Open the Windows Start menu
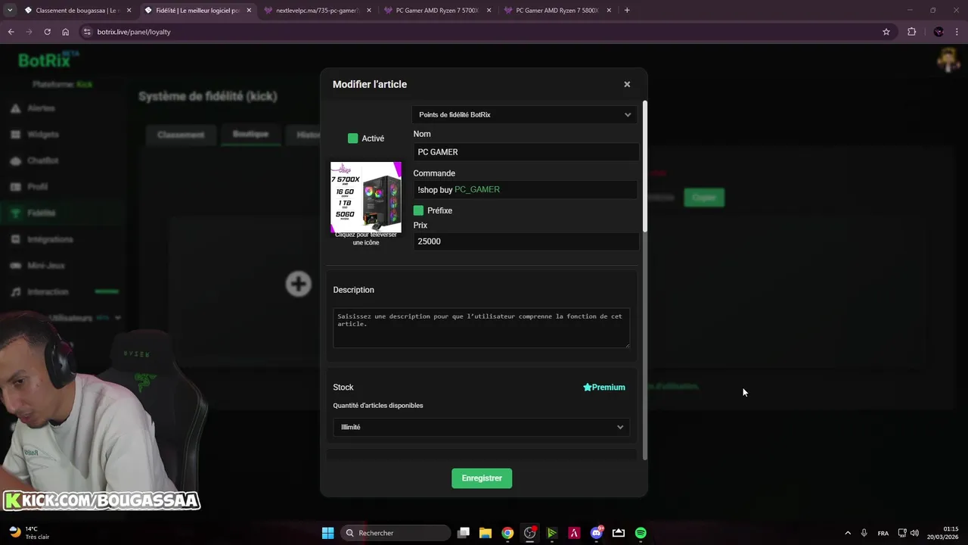Image resolution: width=968 pixels, height=545 pixels. (x=327, y=533)
